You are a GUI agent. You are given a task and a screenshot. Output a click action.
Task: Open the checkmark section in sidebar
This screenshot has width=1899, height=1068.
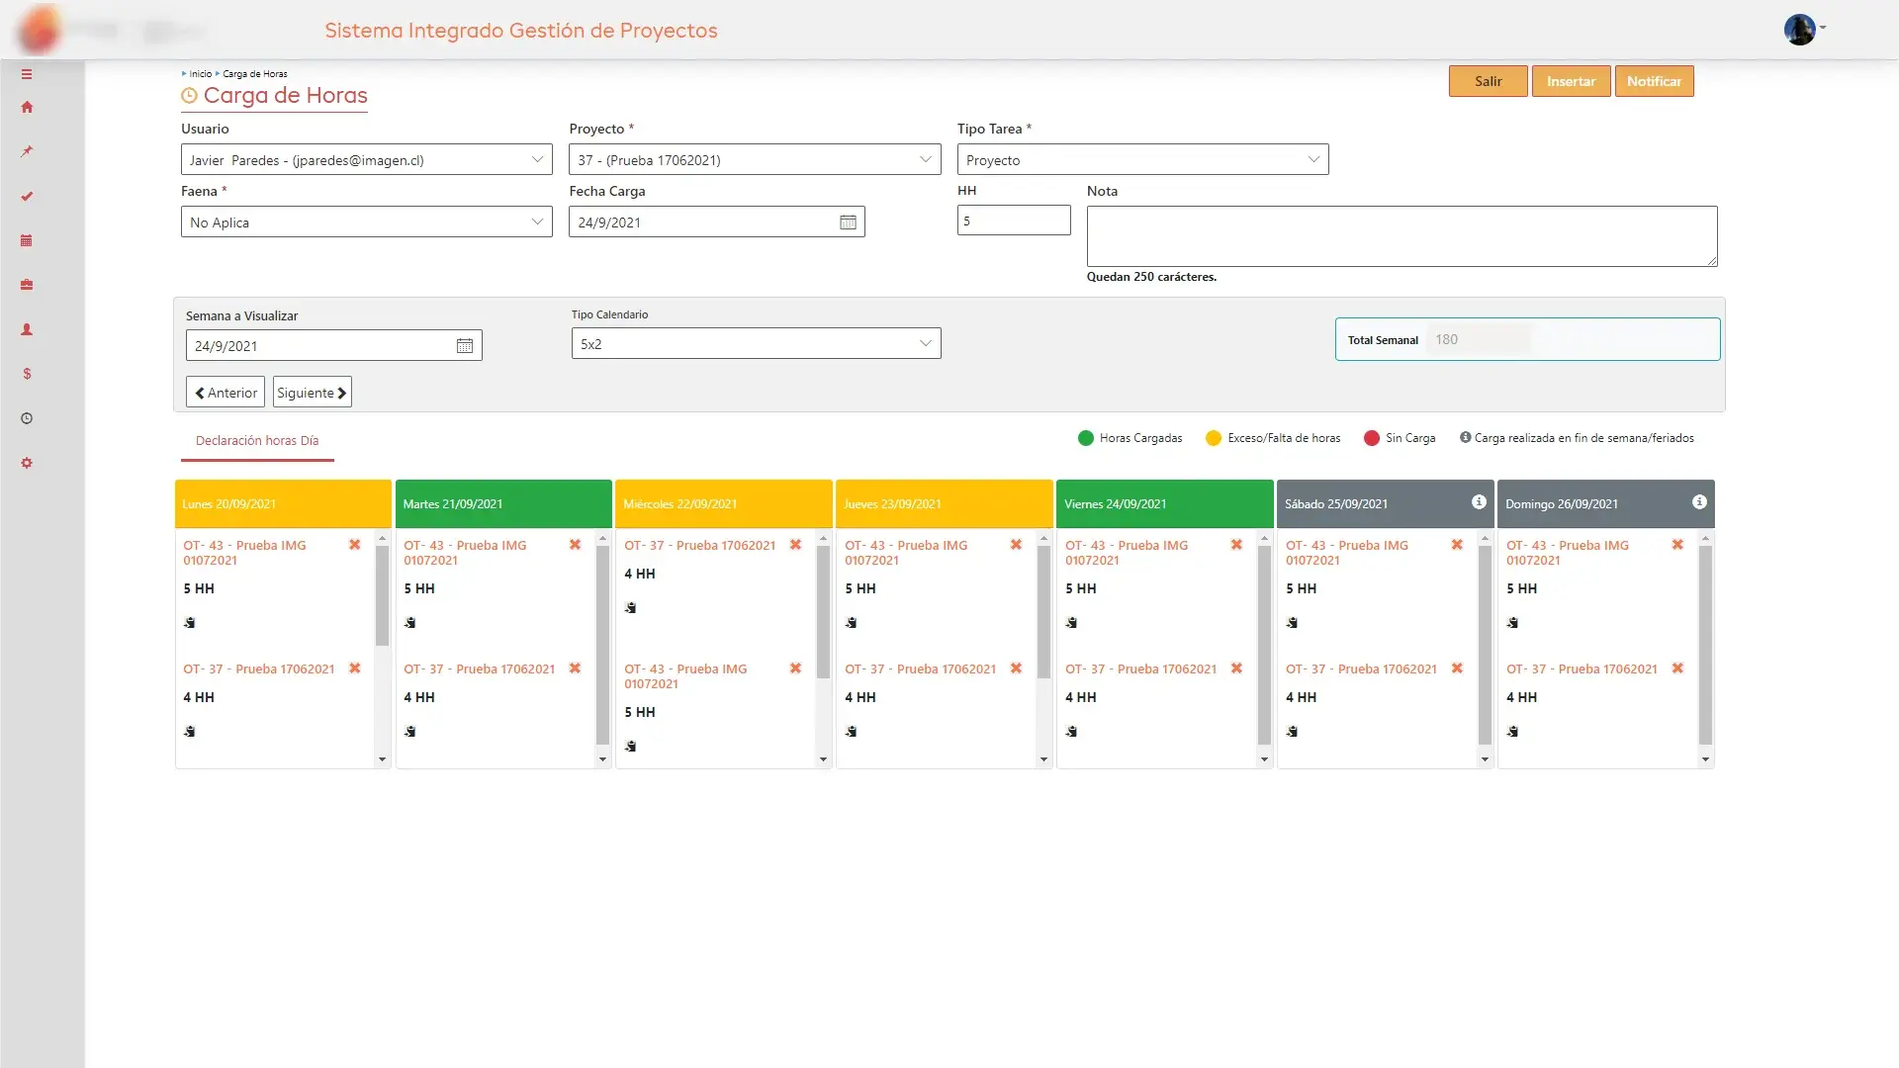pyautogui.click(x=27, y=196)
